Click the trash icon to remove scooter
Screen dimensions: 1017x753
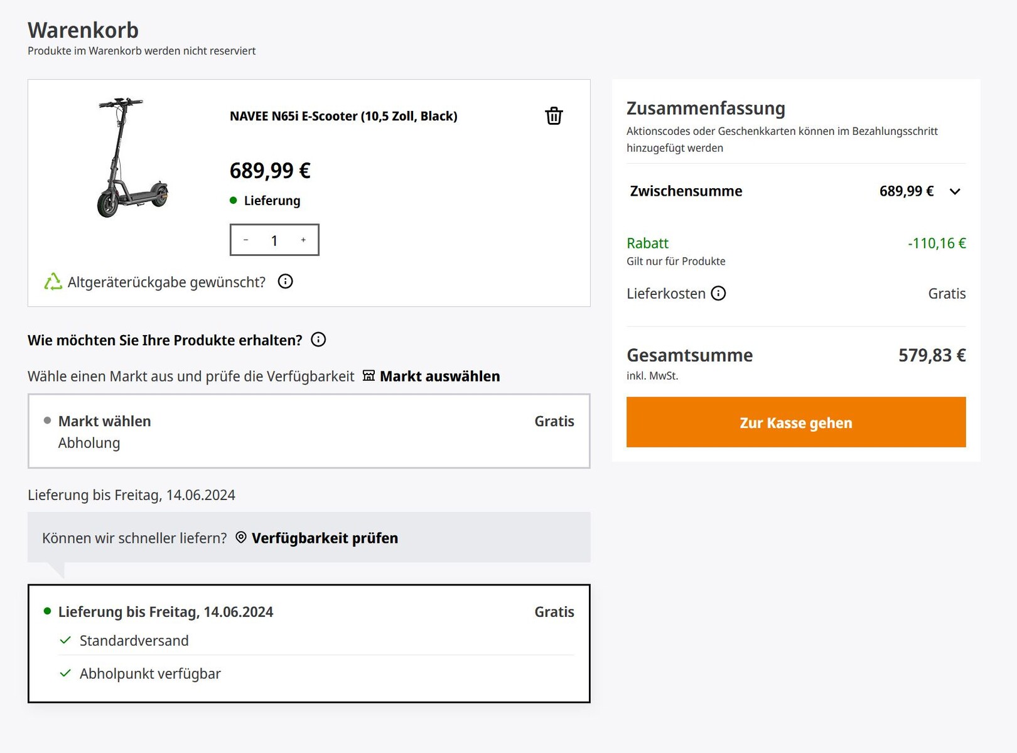554,116
